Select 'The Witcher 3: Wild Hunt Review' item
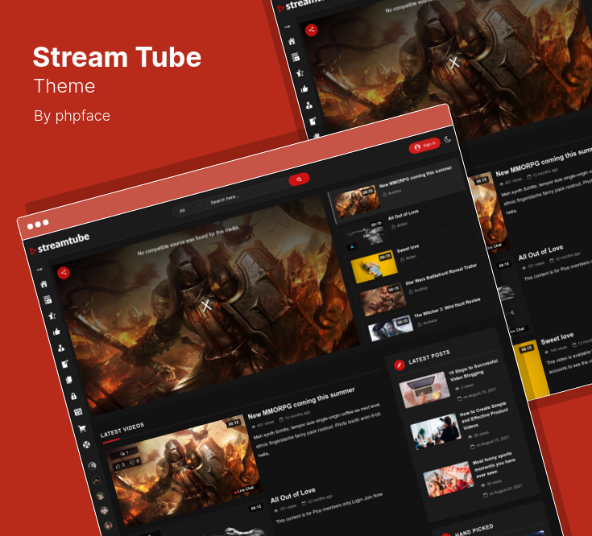The width and height of the screenshot is (592, 536). click(x=447, y=307)
